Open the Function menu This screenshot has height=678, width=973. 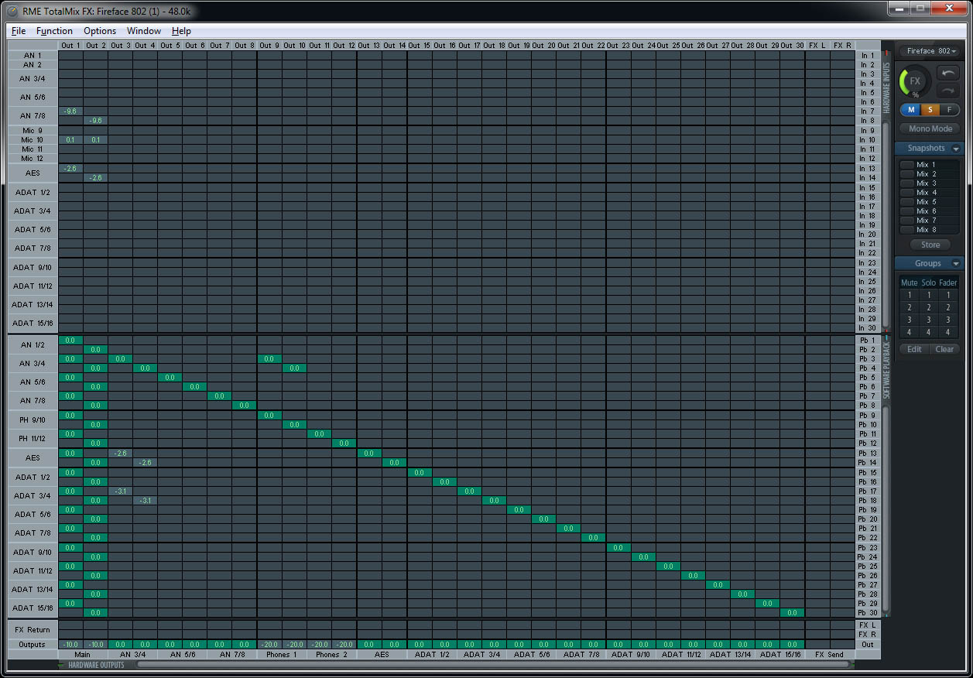point(54,31)
